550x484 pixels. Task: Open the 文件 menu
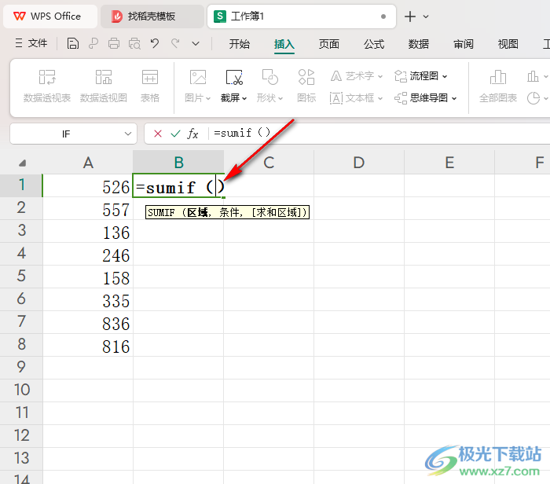point(31,43)
